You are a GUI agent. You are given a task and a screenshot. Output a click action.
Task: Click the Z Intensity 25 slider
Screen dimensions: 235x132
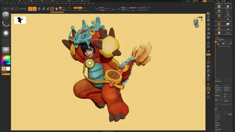85,10
